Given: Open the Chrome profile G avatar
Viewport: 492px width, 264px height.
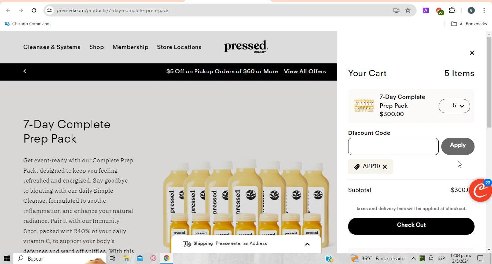Looking at the screenshot, I should (x=471, y=10).
